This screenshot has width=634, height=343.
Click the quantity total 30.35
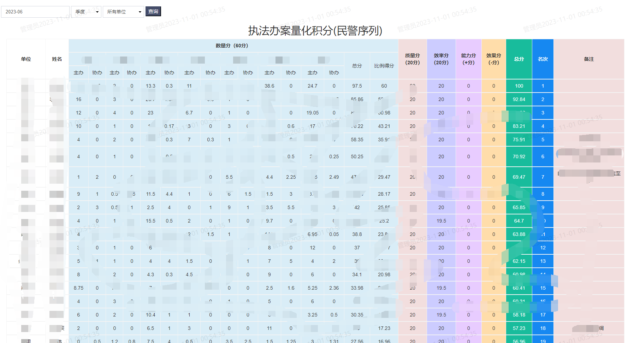point(357,315)
